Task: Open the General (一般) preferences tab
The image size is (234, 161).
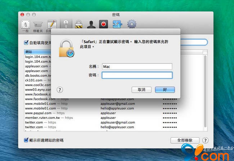Action: pos(26,26)
